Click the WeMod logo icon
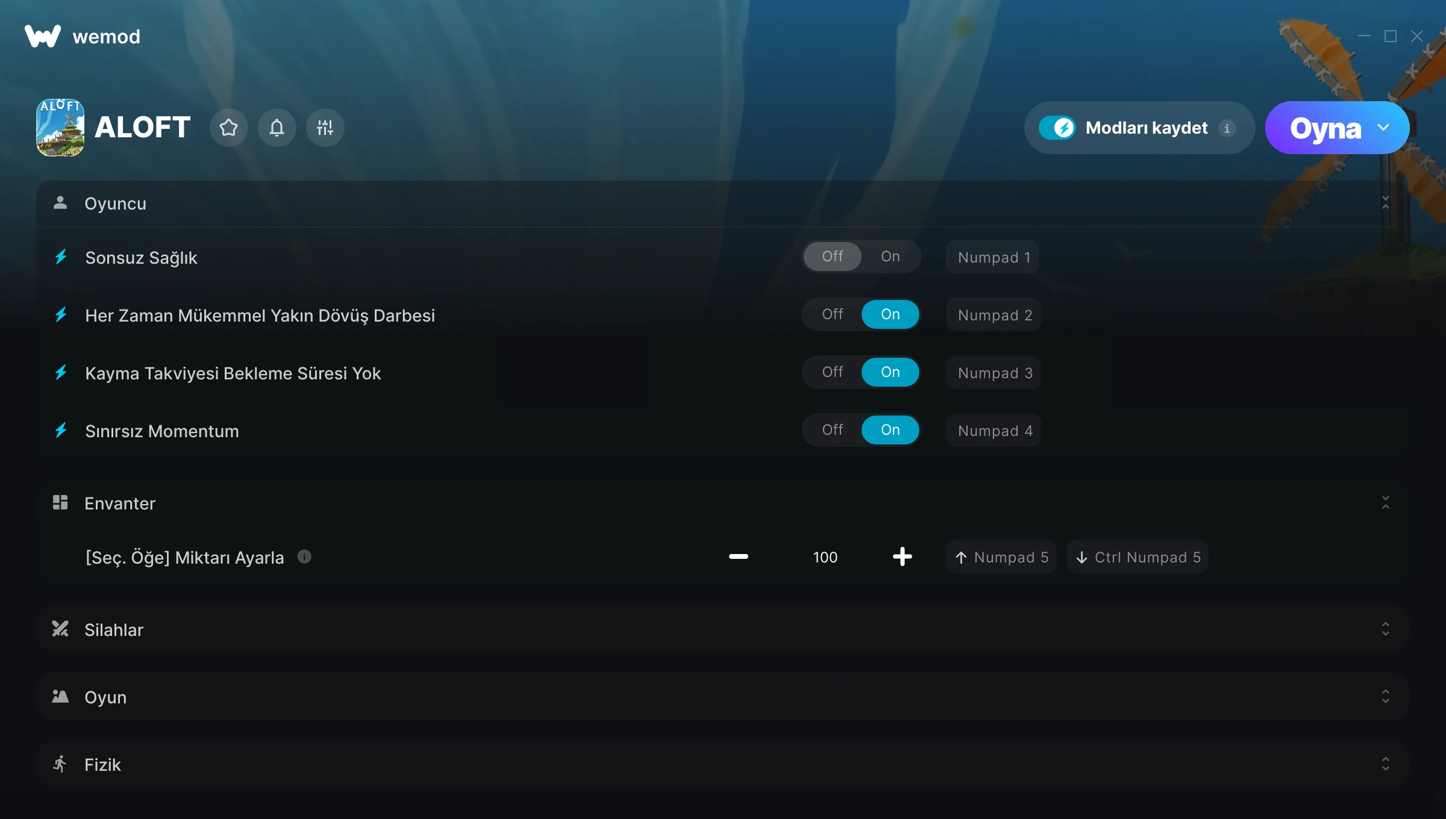1446x819 pixels. tap(43, 36)
